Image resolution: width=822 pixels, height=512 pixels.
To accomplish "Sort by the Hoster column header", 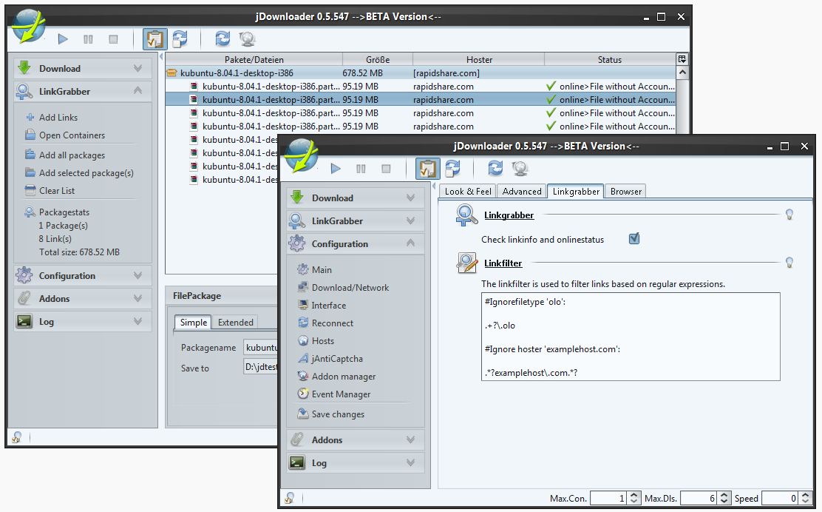I will tap(478, 60).
